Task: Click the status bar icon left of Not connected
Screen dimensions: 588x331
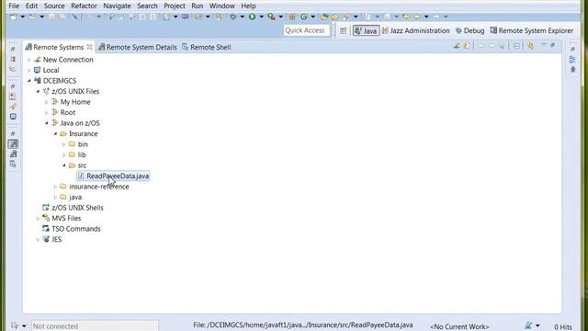Action: pos(15,325)
